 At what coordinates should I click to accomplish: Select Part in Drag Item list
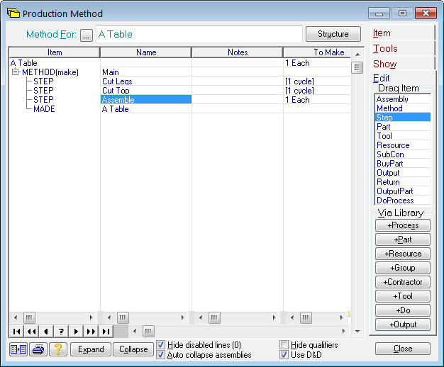click(403, 127)
